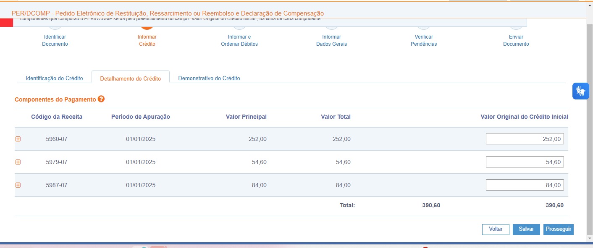
Task: Click the Voltar button
Action: [496, 229]
